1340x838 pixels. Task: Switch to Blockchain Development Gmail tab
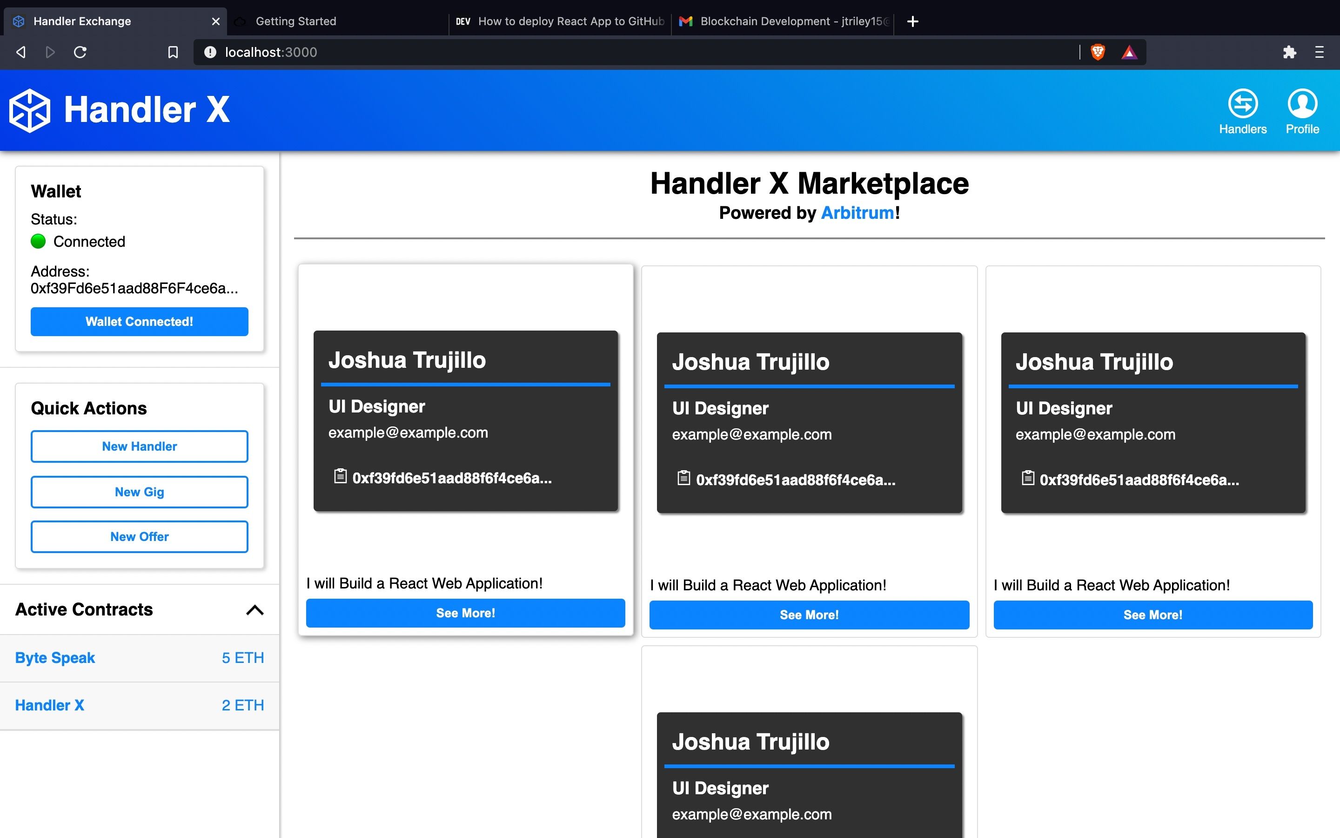(783, 21)
